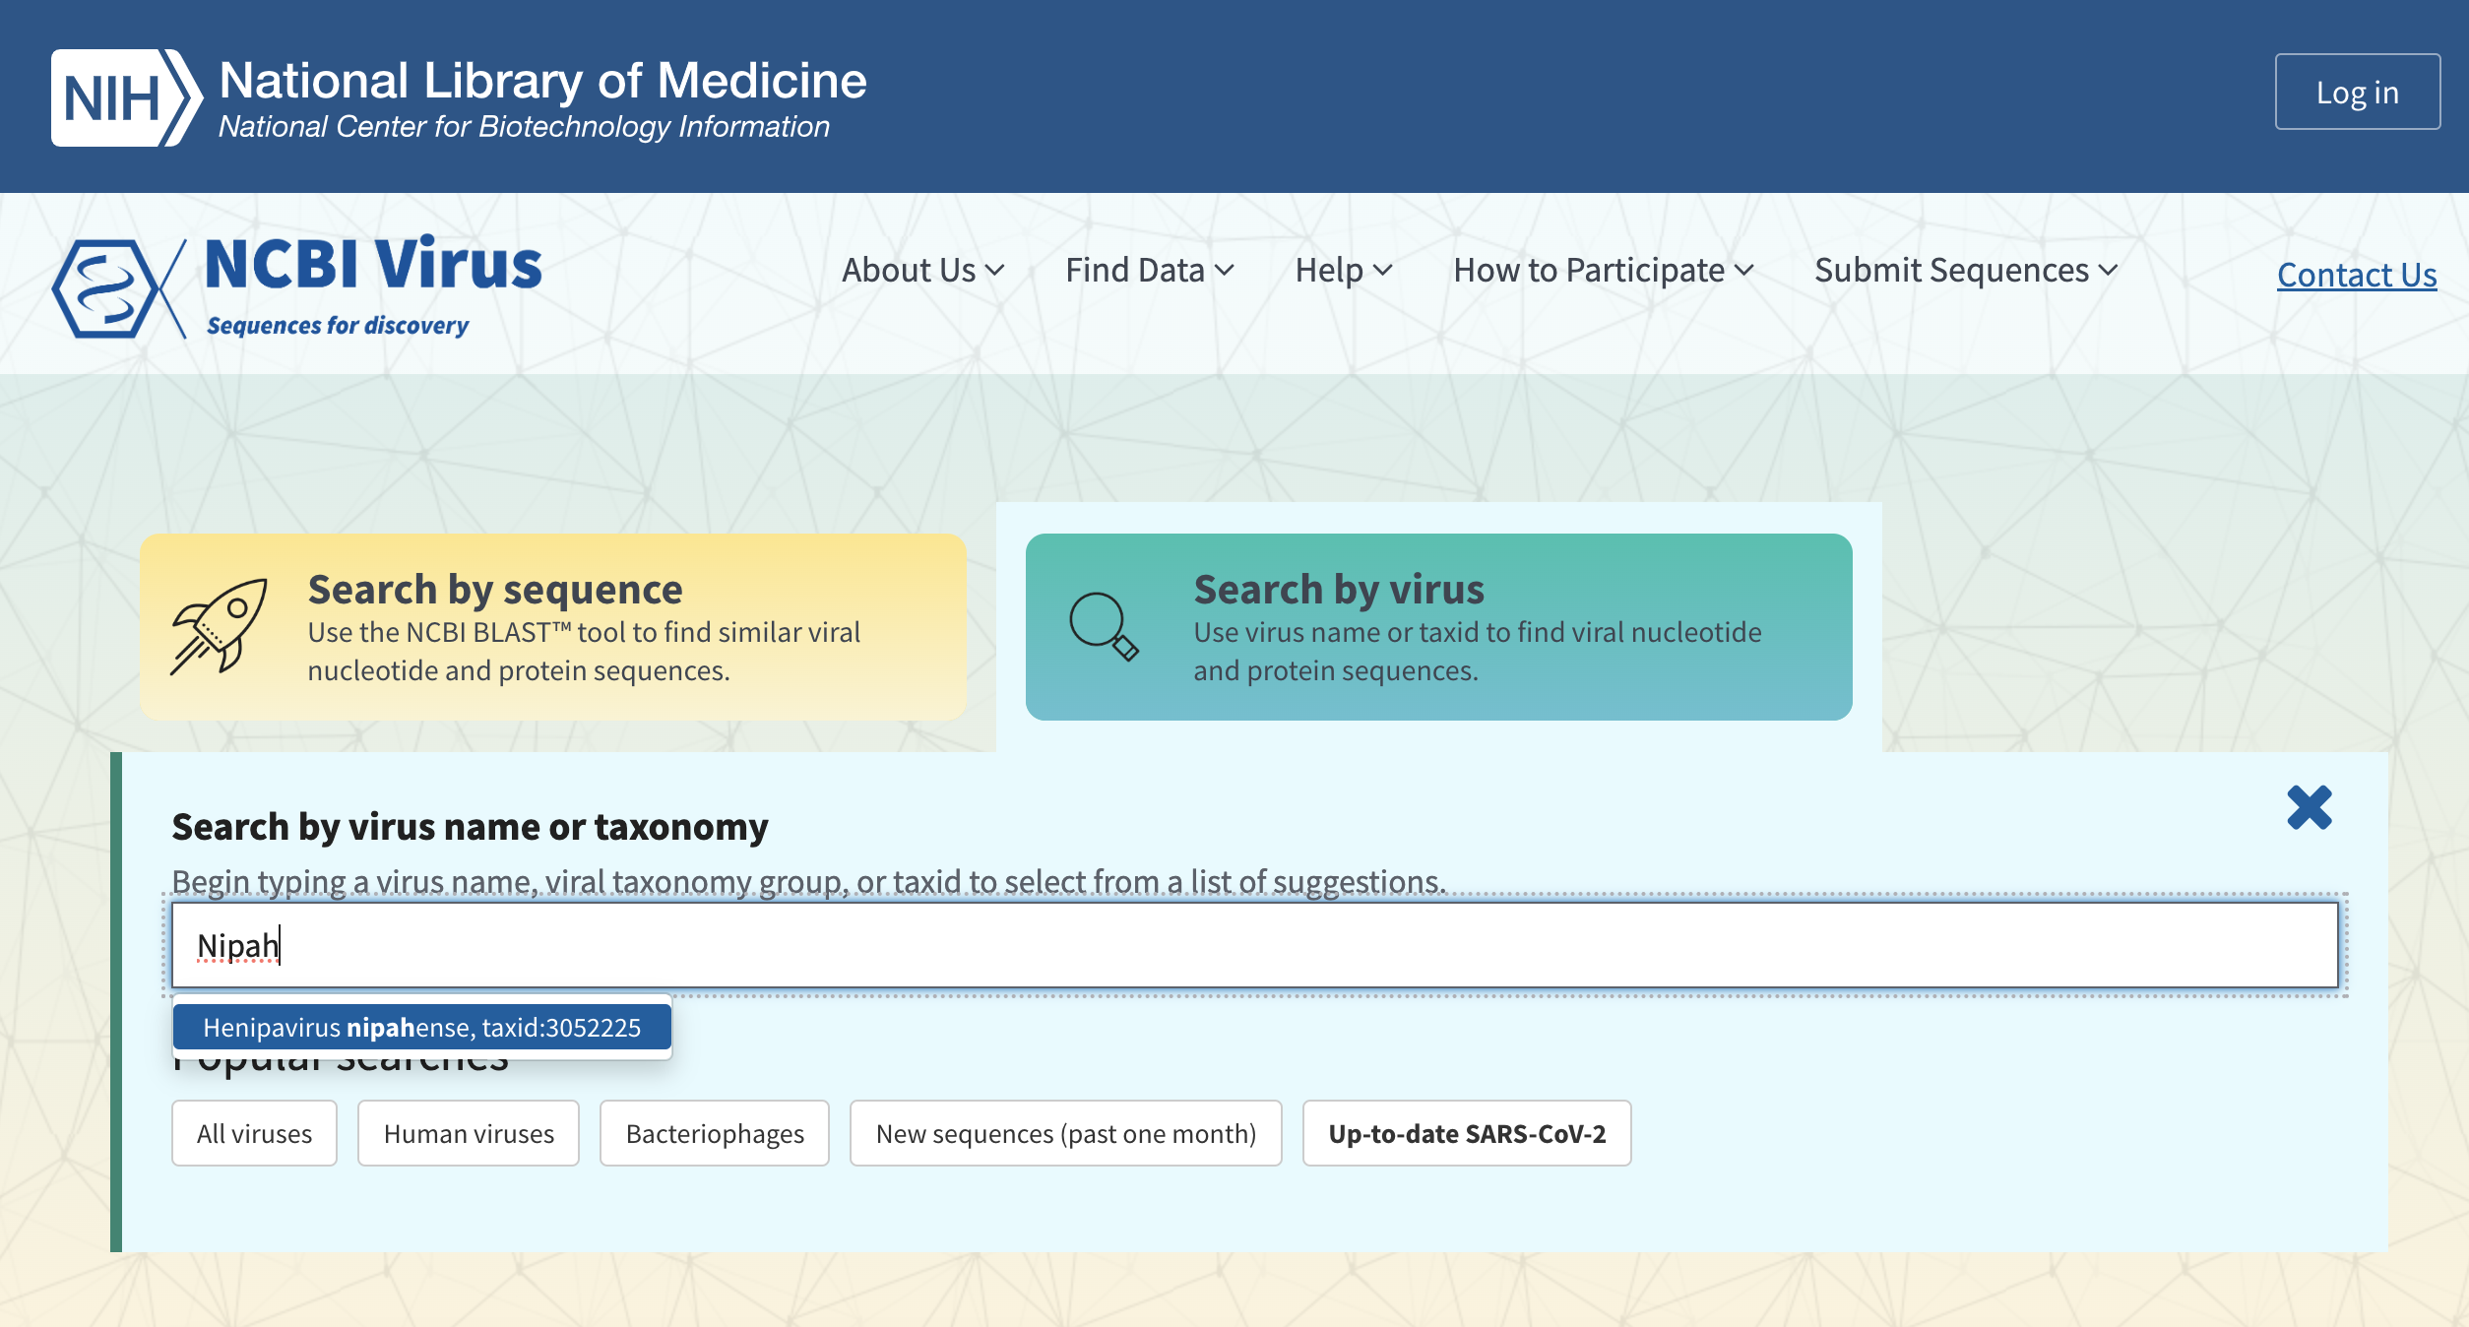The image size is (2469, 1327).
Task: Open the Help dropdown menu
Action: click(x=1343, y=270)
